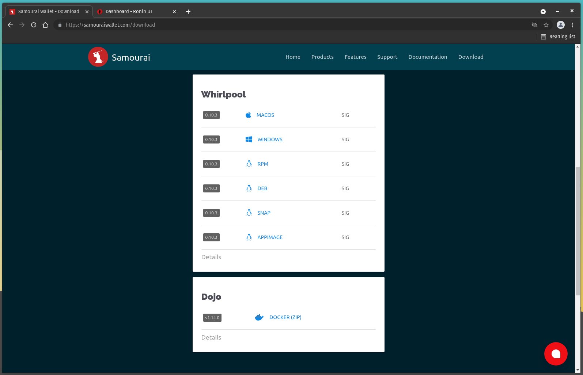
Task: Click the Linux penguin icon beside SNAP
Action: coord(249,213)
